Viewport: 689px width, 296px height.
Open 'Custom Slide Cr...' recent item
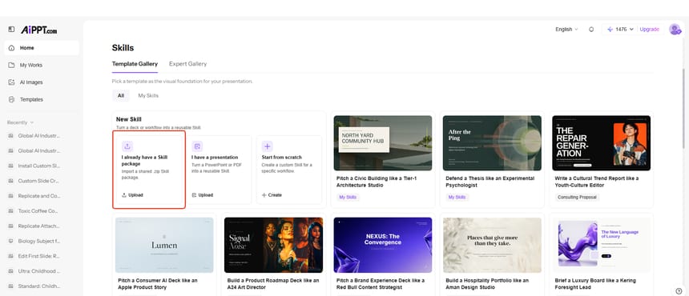tap(38, 181)
